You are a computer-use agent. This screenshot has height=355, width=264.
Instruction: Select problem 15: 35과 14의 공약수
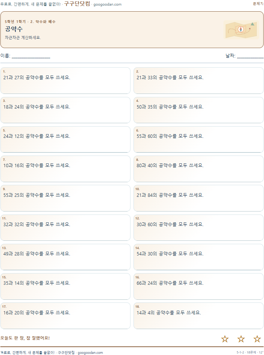point(65,286)
